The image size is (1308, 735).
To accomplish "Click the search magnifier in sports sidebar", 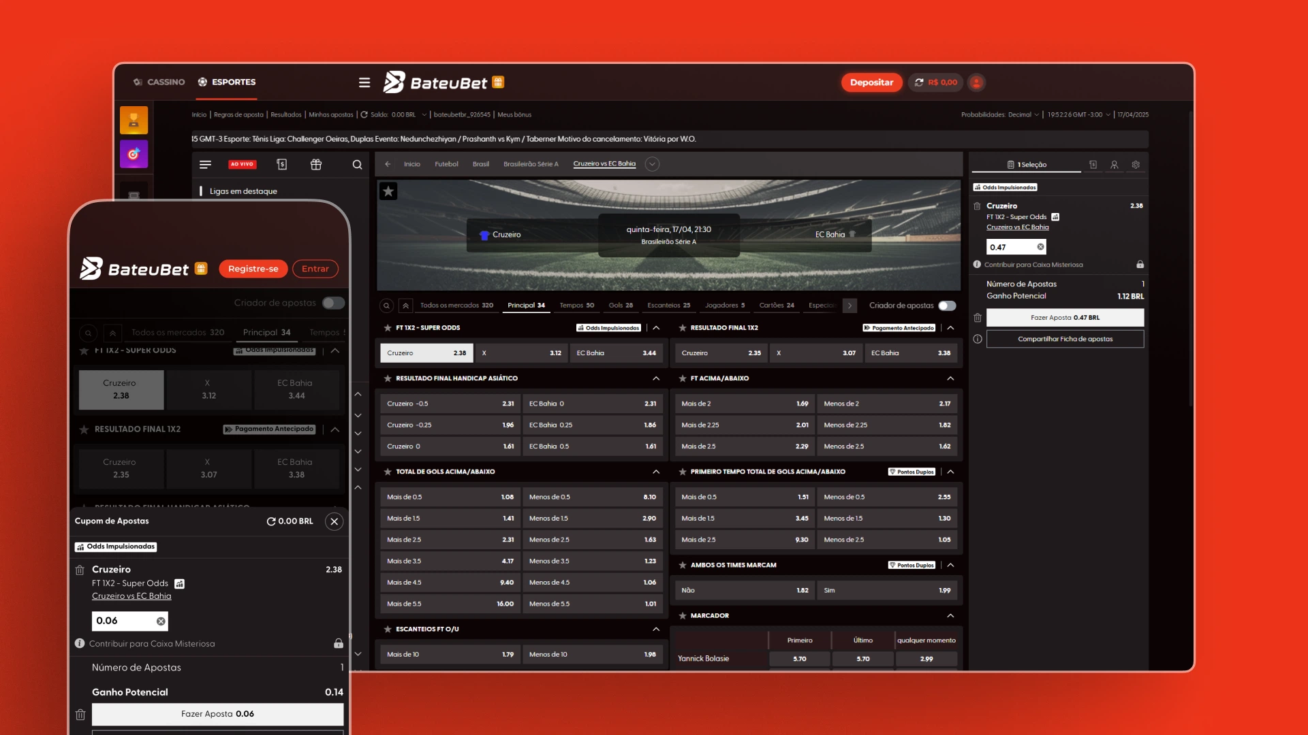I will (357, 165).
